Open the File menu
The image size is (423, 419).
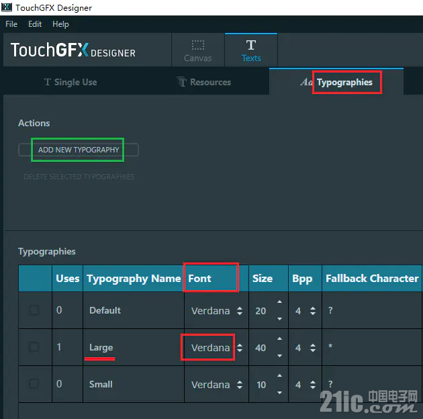[11, 24]
